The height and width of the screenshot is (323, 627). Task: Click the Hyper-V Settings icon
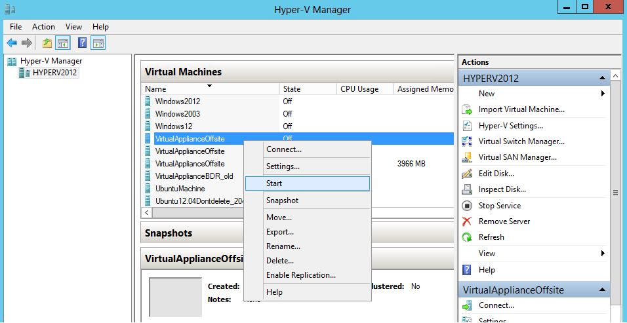[x=467, y=126]
